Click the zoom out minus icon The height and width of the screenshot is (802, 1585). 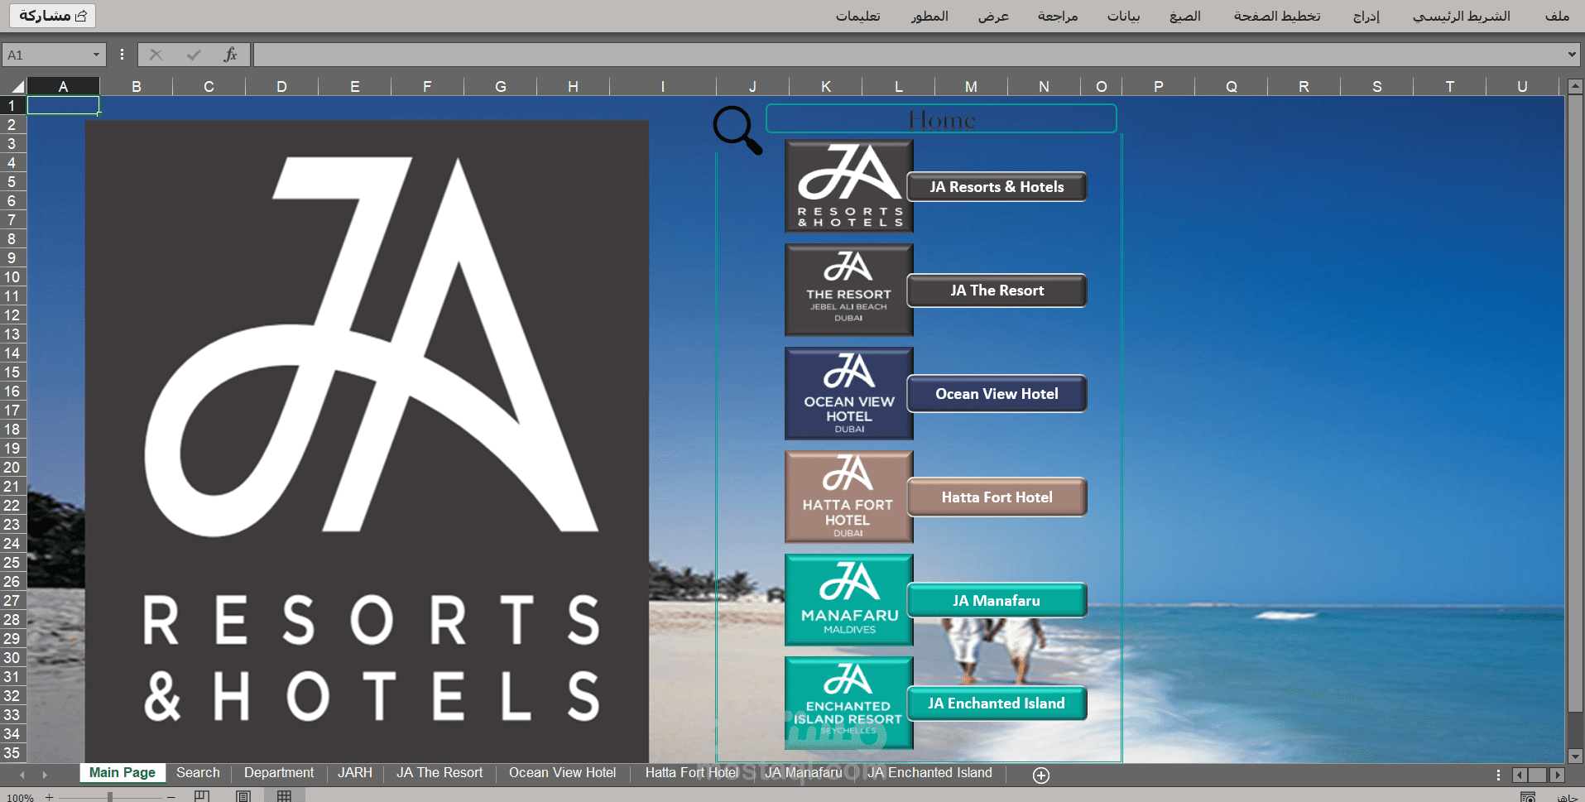click(171, 797)
